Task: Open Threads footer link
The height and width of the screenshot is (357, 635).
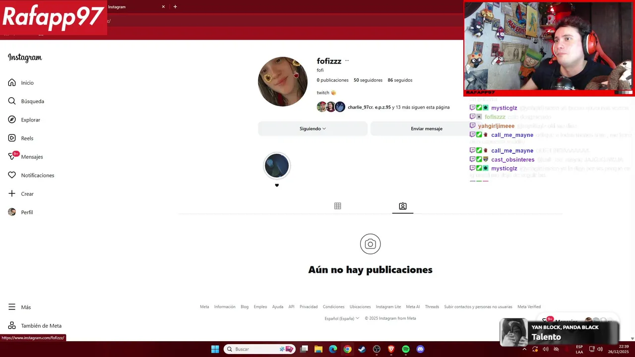Action: pos(432,306)
